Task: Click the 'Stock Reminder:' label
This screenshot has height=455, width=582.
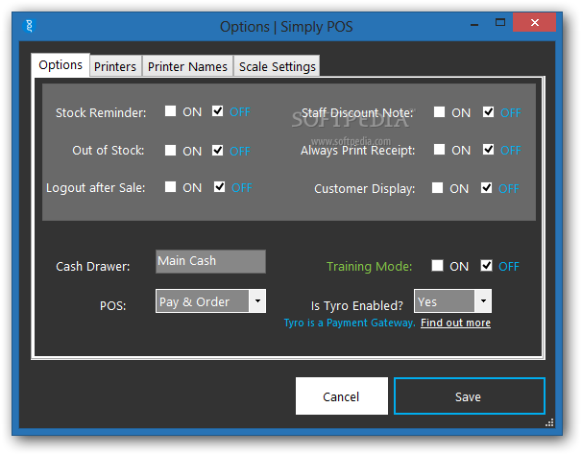Action: 101,113
